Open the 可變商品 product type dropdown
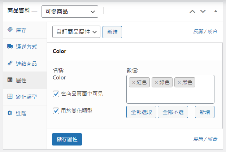Viewport: 226px width, 152px height. click(x=70, y=12)
